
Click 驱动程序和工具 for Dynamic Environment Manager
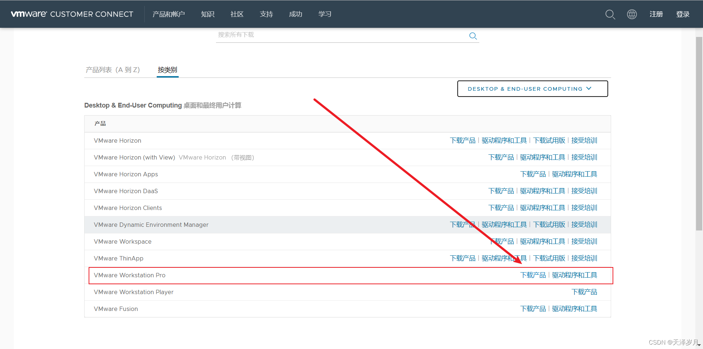tap(504, 225)
